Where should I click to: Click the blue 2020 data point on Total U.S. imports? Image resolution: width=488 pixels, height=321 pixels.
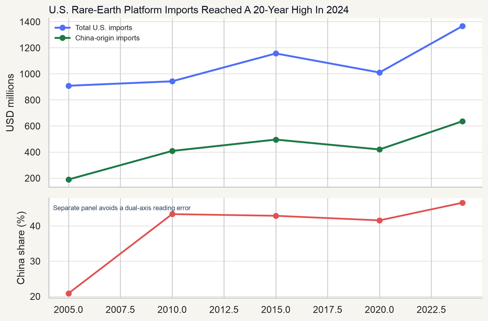[x=380, y=72]
